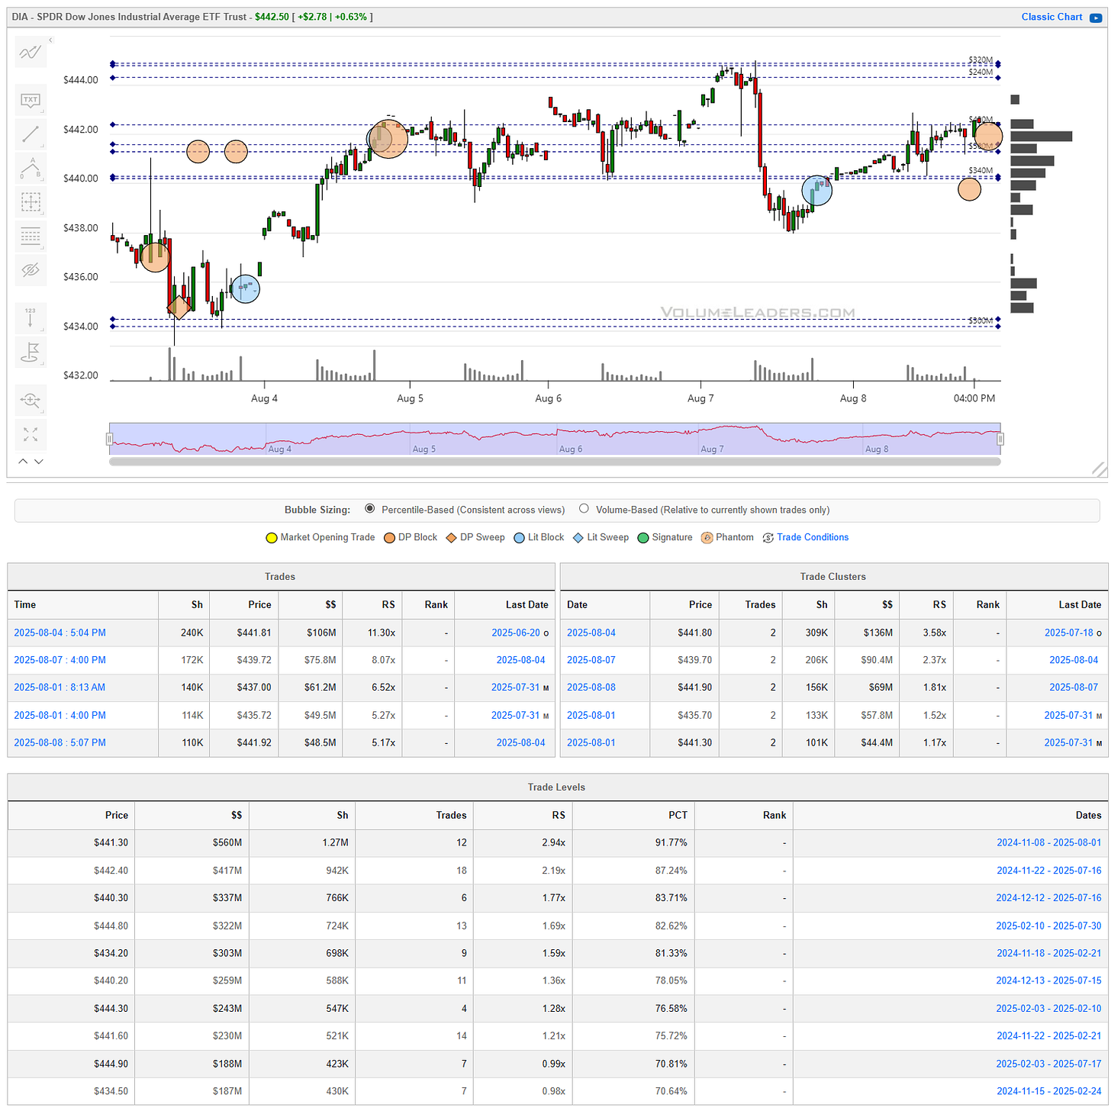Collapse the drawing toolbar with the small chevron
The height and width of the screenshot is (1111, 1111).
(x=50, y=40)
